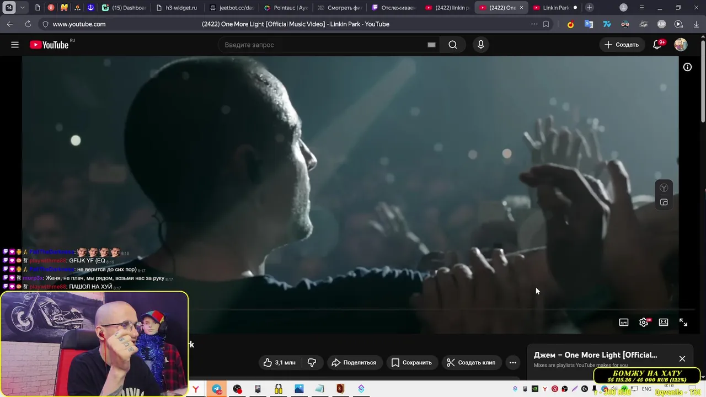Click "Создать клип" scissors button
706x397 pixels.
click(x=471, y=362)
